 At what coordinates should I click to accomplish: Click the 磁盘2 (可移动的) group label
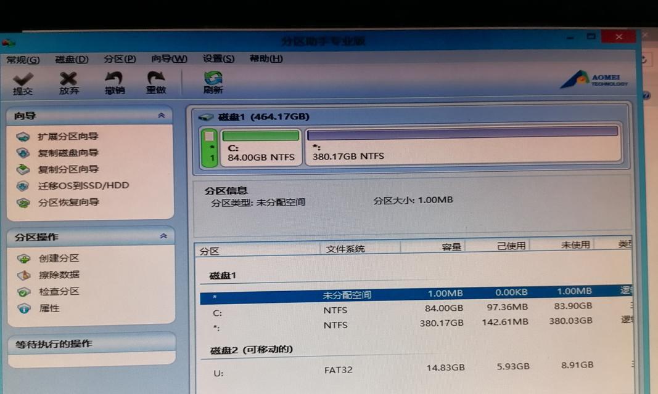click(x=252, y=350)
